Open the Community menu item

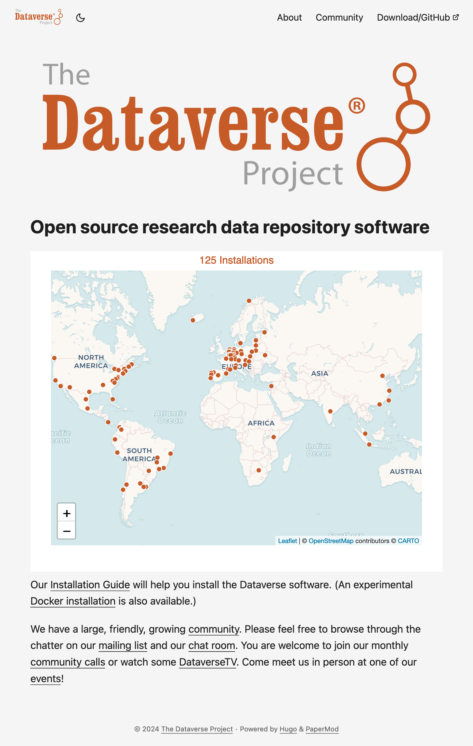click(339, 18)
